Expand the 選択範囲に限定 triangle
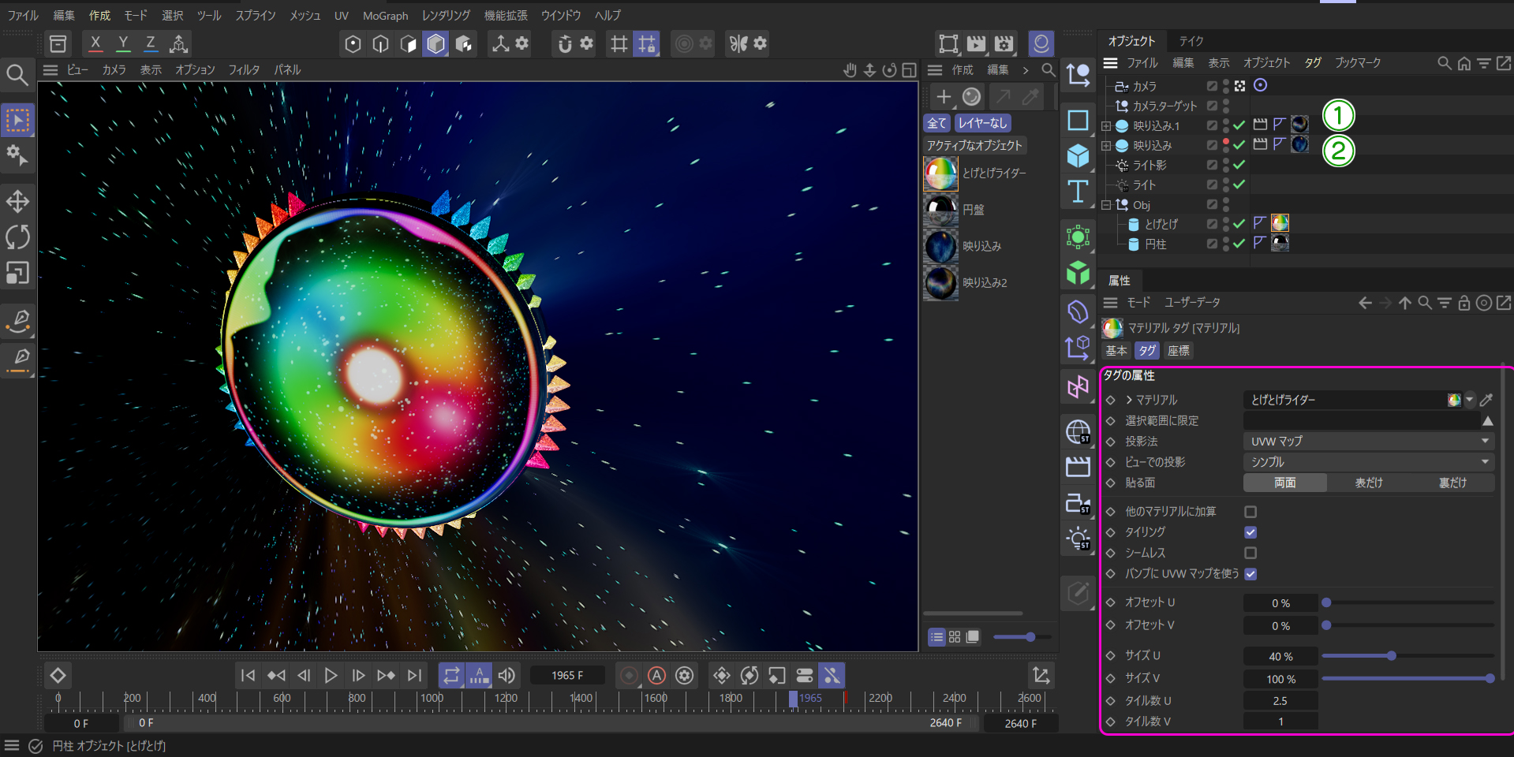1514x757 pixels. click(x=1487, y=421)
